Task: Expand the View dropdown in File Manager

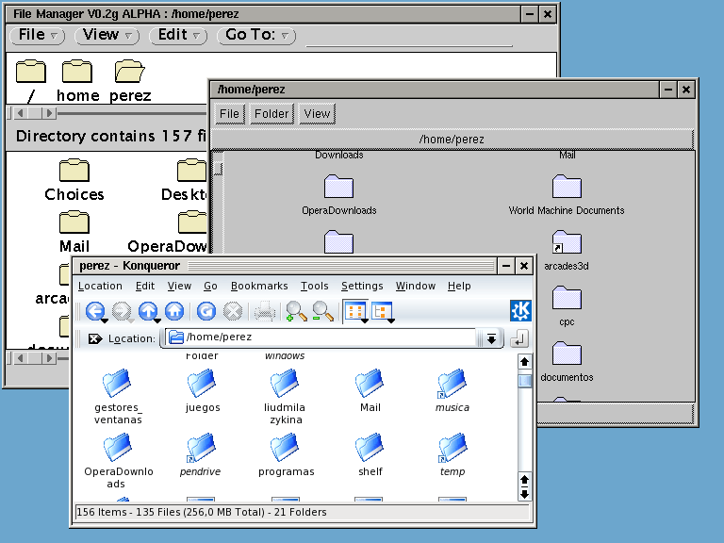Action: pyautogui.click(x=107, y=35)
